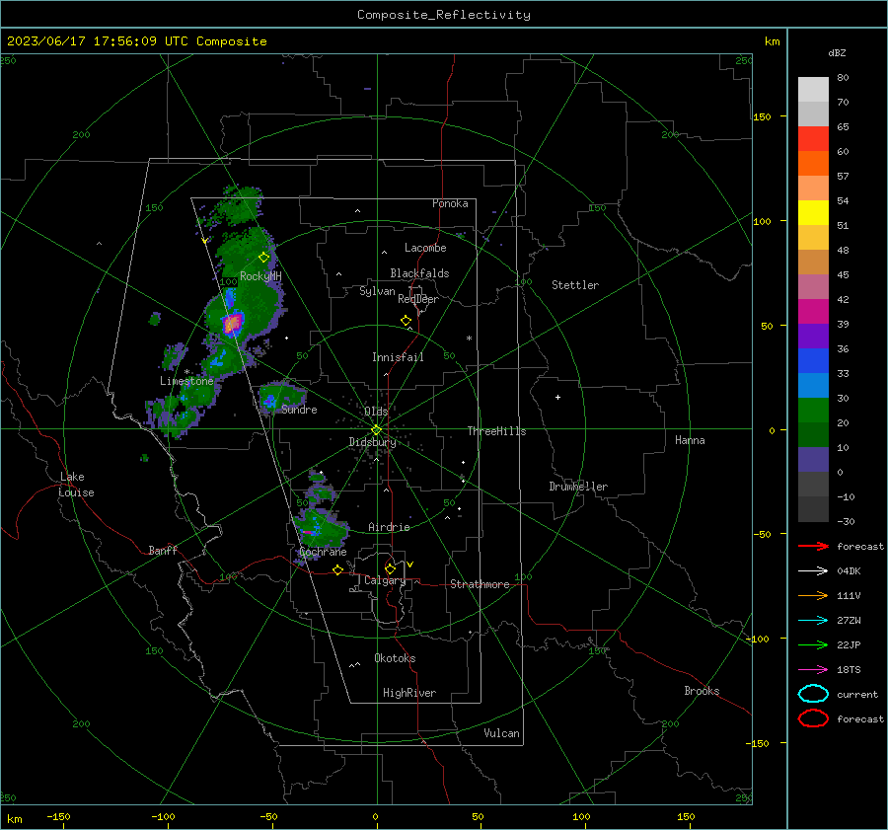Click the white asterisk east of Innisfail
Image resolution: width=888 pixels, height=830 pixels.
469,339
